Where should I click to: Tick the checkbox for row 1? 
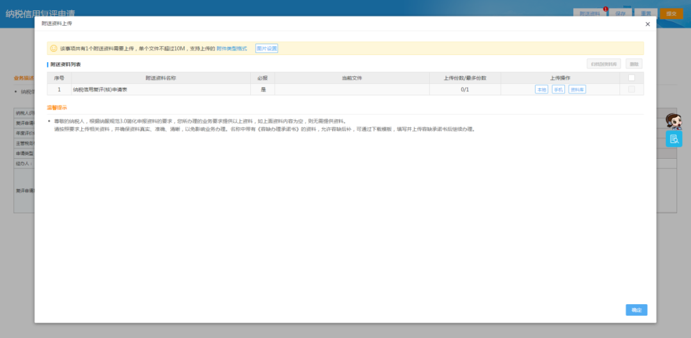pyautogui.click(x=631, y=90)
